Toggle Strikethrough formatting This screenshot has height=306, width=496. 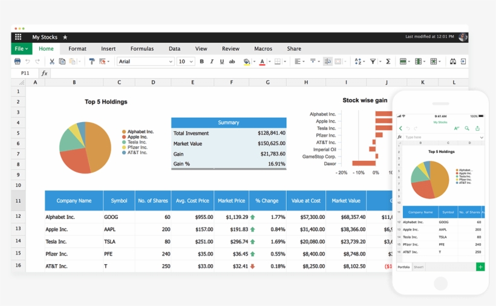tap(232, 61)
